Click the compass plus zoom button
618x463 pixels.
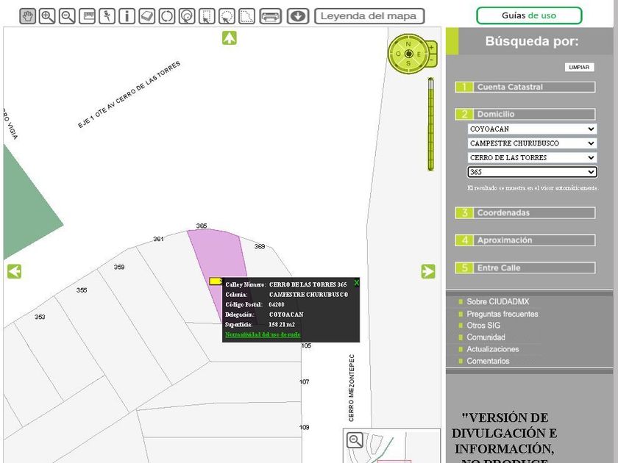[432, 47]
